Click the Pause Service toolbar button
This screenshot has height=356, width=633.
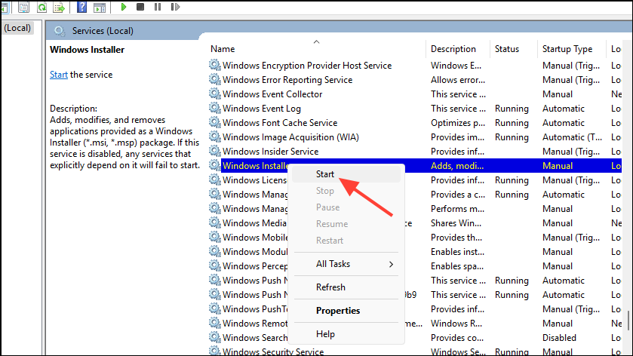[x=158, y=7]
